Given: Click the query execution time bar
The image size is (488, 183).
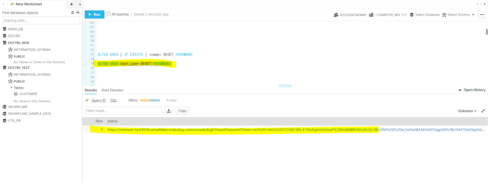Looking at the screenshot, I should point(150,100).
